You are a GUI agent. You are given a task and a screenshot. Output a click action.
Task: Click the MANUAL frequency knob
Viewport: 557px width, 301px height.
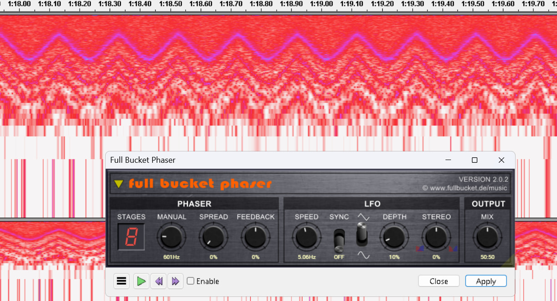click(x=172, y=237)
